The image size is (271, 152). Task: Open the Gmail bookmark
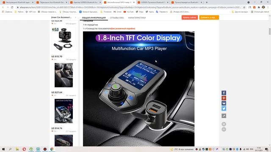point(117,12)
